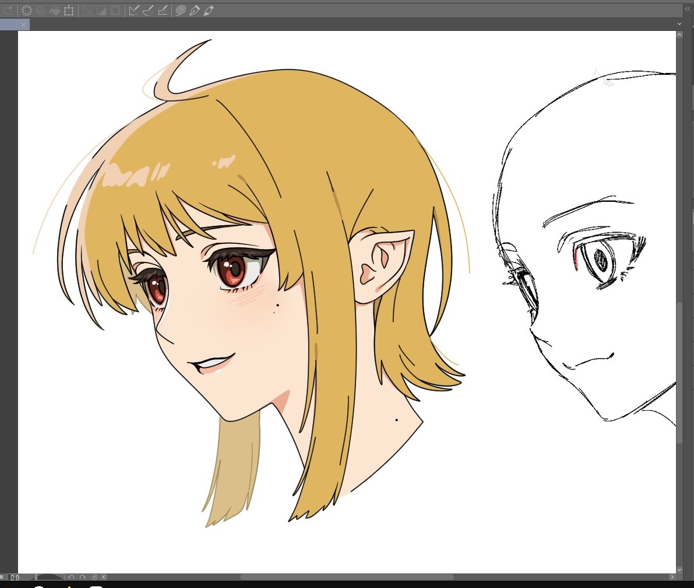The height and width of the screenshot is (588, 694).
Task: Click the Deselect icon
Action: [87, 10]
